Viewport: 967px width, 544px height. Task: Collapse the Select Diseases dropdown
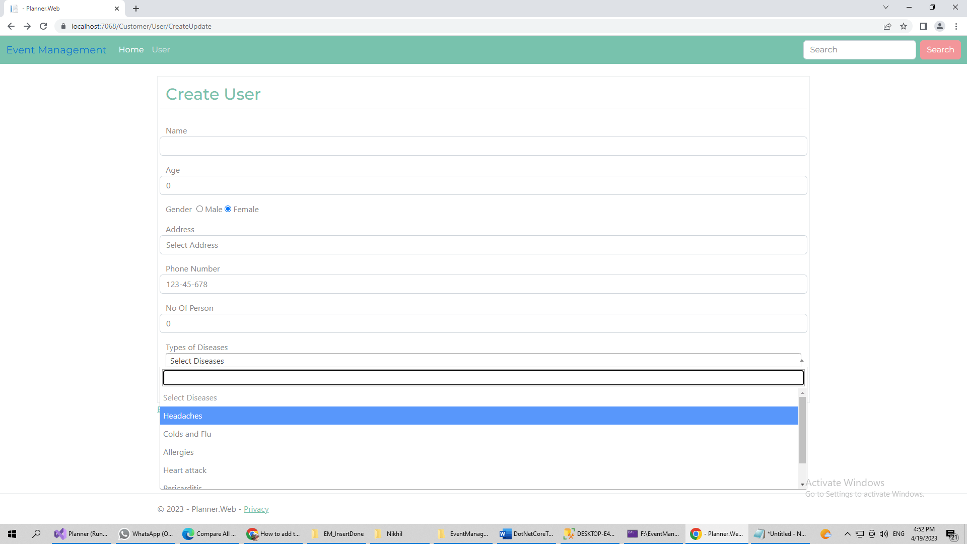pos(482,361)
